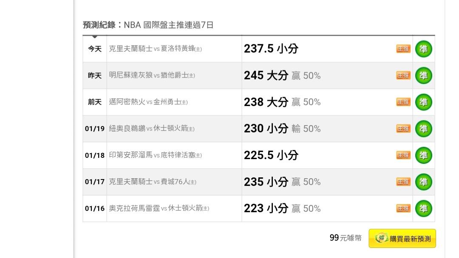
Task: Click orange 主推 badge in today's row
Action: pyautogui.click(x=403, y=49)
